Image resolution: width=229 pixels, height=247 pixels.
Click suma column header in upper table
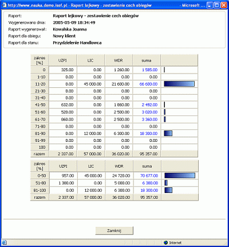pyautogui.click(x=147, y=60)
